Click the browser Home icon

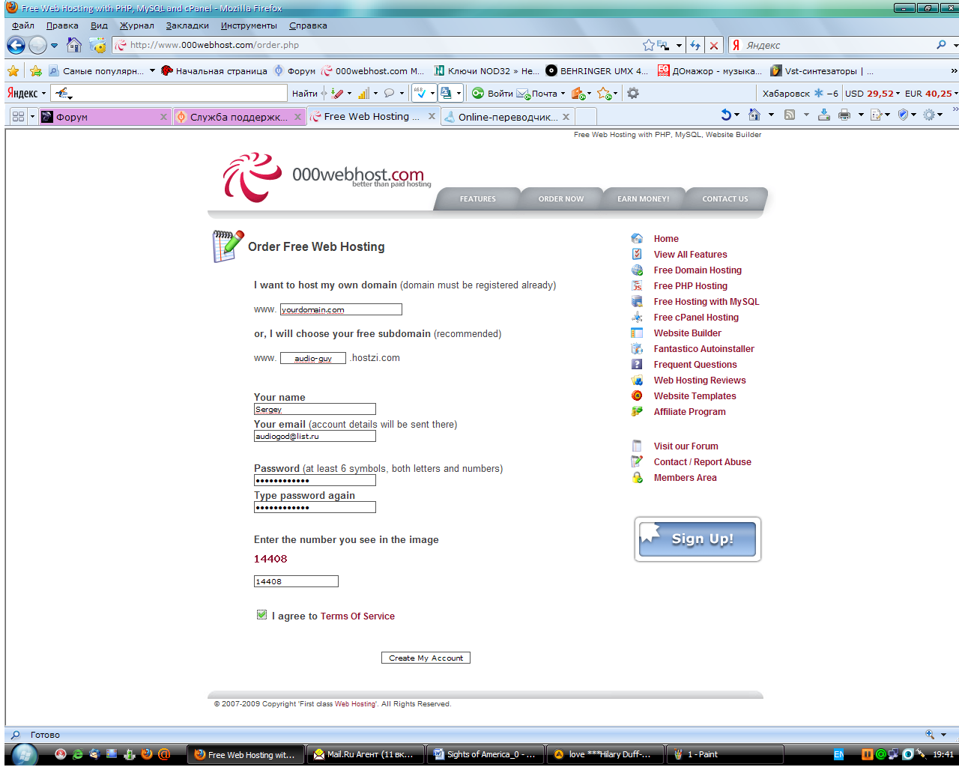[74, 46]
